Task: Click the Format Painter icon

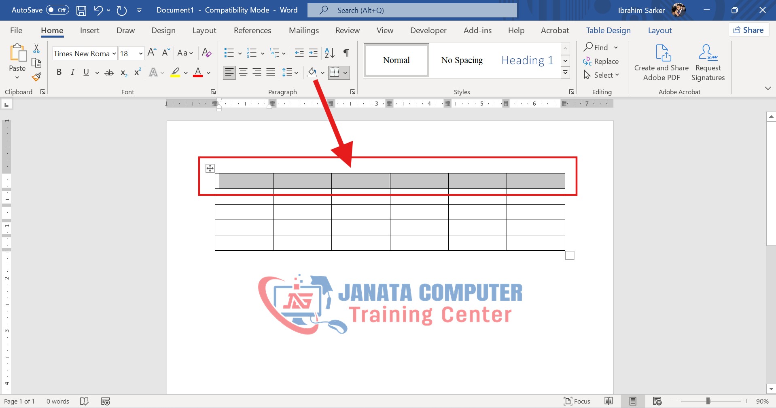Action: click(37, 77)
